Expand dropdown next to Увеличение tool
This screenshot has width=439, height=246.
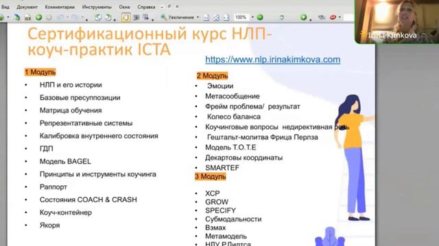pyautogui.click(x=198, y=17)
